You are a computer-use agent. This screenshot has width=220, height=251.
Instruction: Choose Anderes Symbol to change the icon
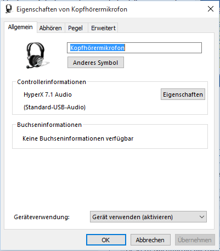coord(95,63)
